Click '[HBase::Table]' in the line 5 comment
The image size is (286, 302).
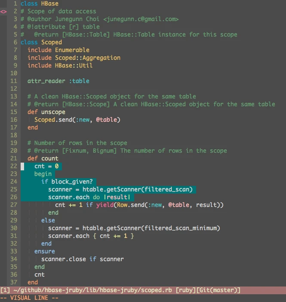click(x=86, y=35)
